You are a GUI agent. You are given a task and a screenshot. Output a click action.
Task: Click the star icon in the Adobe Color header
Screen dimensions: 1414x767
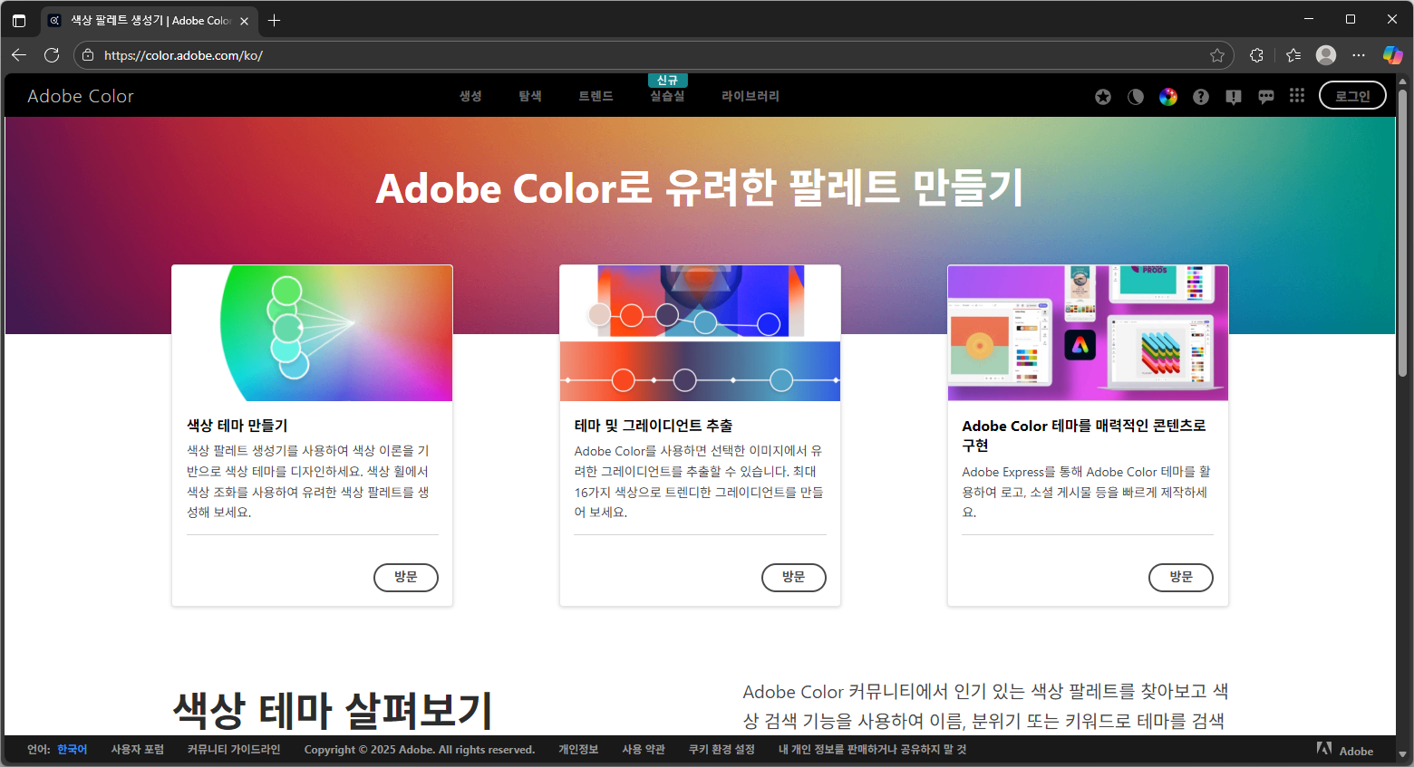[1103, 96]
